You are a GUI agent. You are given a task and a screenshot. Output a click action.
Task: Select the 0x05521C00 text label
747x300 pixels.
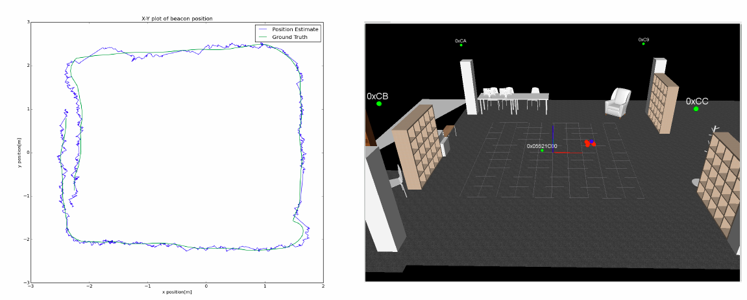coord(542,146)
